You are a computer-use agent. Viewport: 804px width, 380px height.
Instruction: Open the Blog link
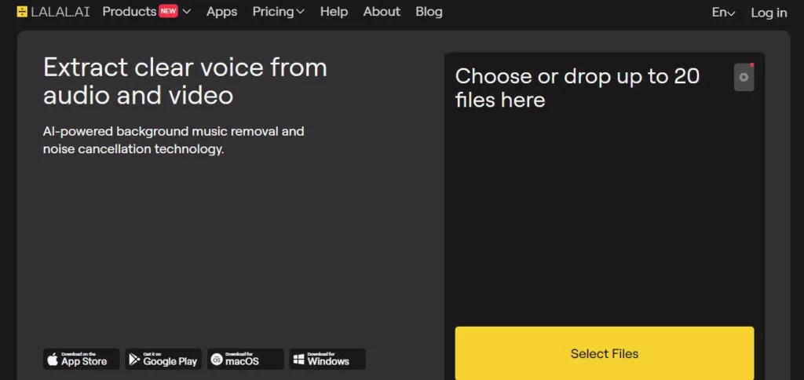click(429, 11)
